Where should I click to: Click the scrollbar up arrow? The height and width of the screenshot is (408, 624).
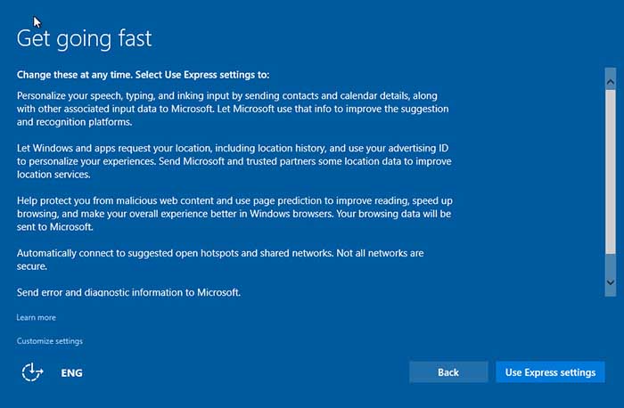coord(611,82)
